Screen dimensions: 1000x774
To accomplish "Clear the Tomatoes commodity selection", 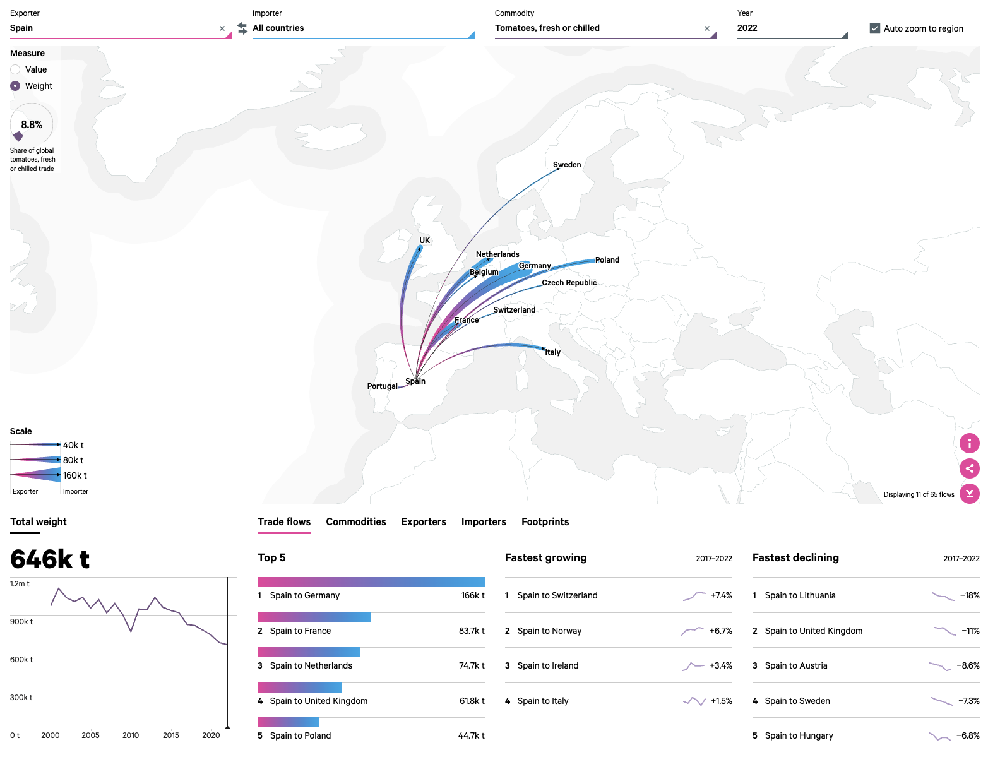I will click(x=707, y=28).
